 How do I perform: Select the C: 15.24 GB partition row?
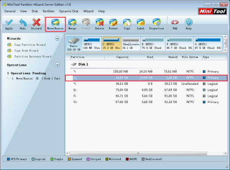146,78
